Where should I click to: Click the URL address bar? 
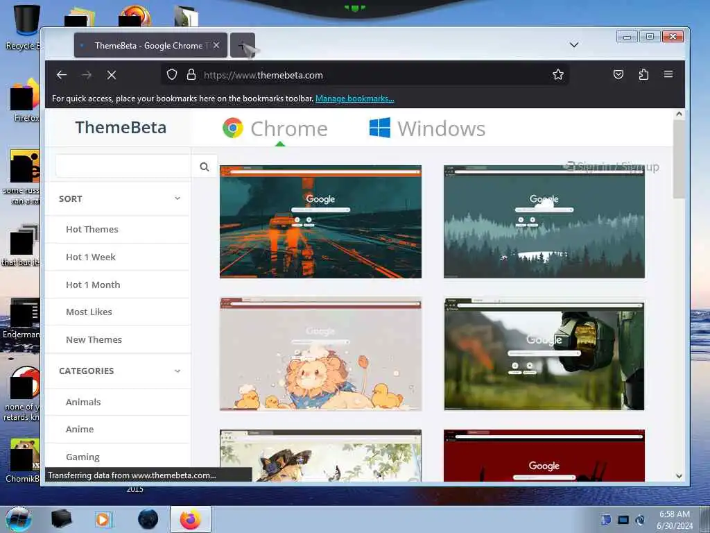(365, 75)
